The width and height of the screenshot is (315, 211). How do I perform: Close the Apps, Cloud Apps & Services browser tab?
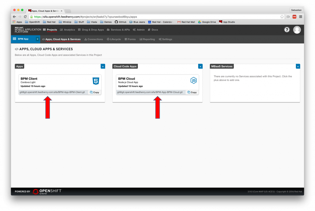coord(62,11)
